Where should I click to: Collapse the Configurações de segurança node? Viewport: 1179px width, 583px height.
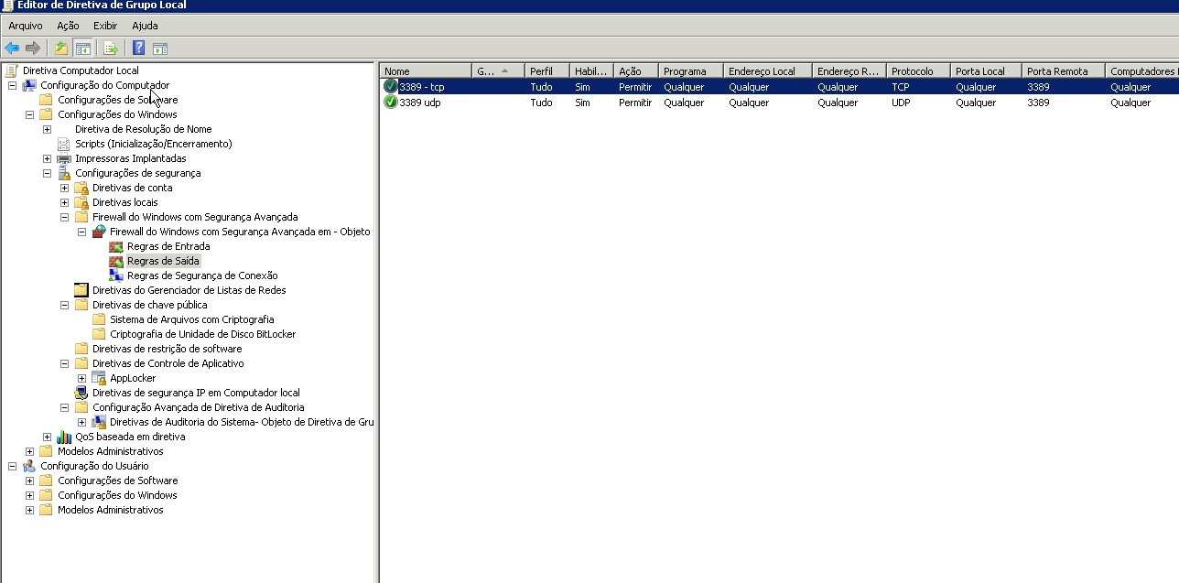(47, 173)
